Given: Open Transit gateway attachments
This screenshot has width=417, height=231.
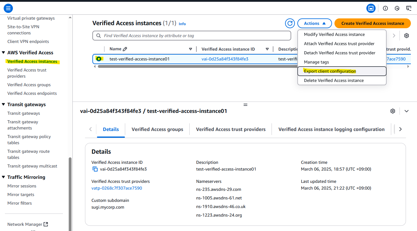Looking at the screenshot, I should point(23,125).
